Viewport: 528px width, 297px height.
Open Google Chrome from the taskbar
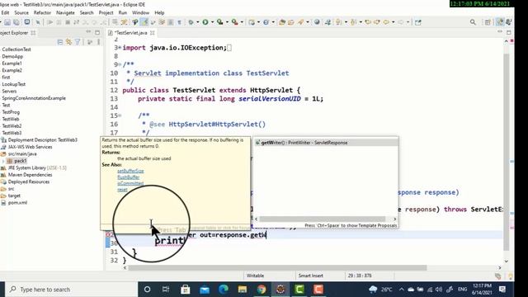262,290
